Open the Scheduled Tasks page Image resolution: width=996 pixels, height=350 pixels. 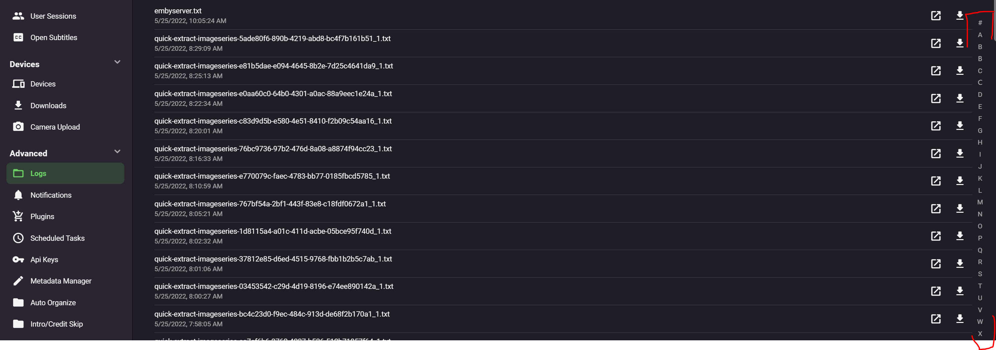pos(57,238)
